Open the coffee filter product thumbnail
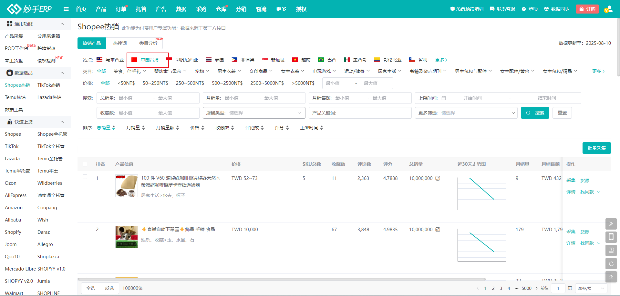620x296 pixels. tap(127, 186)
